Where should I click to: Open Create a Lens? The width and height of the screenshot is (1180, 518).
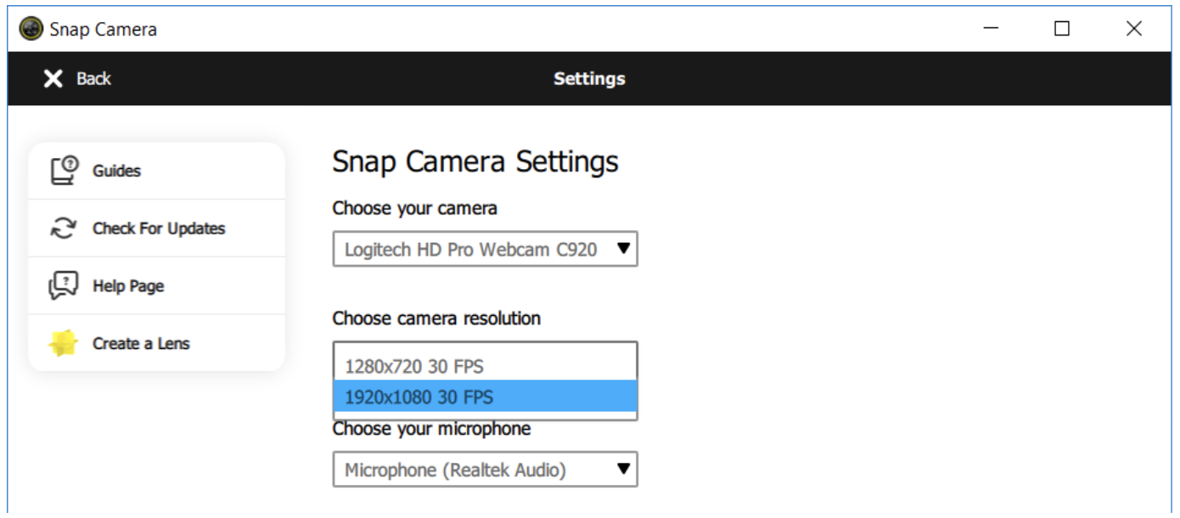[x=156, y=343]
